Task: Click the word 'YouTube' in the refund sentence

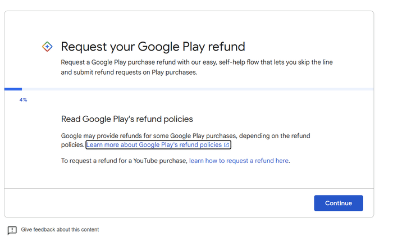Action: [145, 161]
